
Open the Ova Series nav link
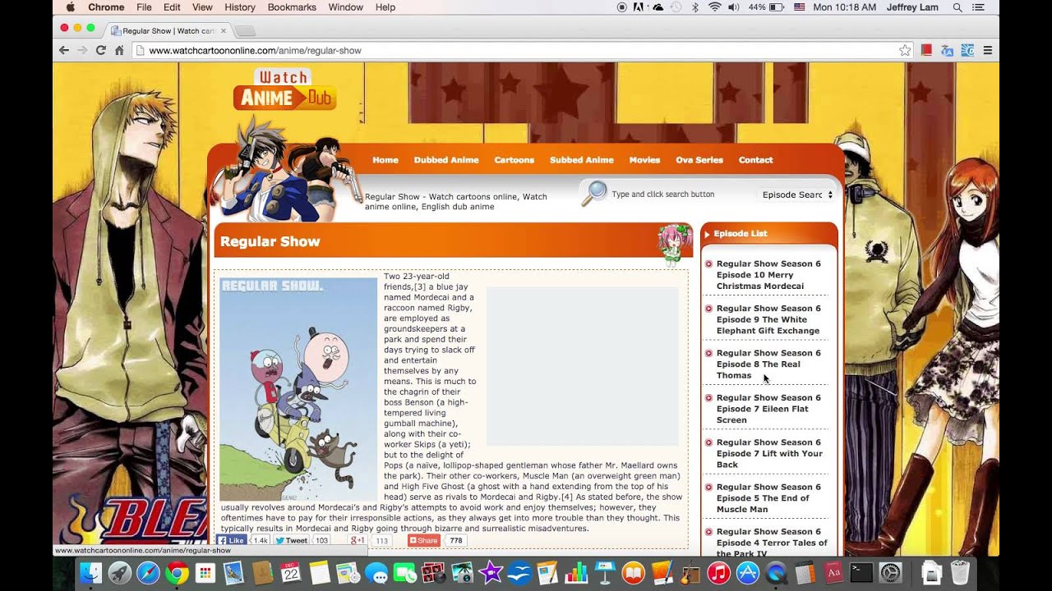[x=699, y=160]
